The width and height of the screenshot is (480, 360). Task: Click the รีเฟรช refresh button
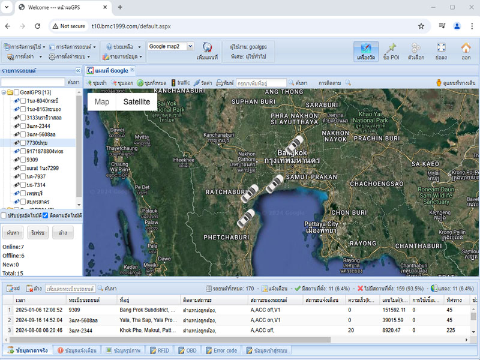(38, 233)
